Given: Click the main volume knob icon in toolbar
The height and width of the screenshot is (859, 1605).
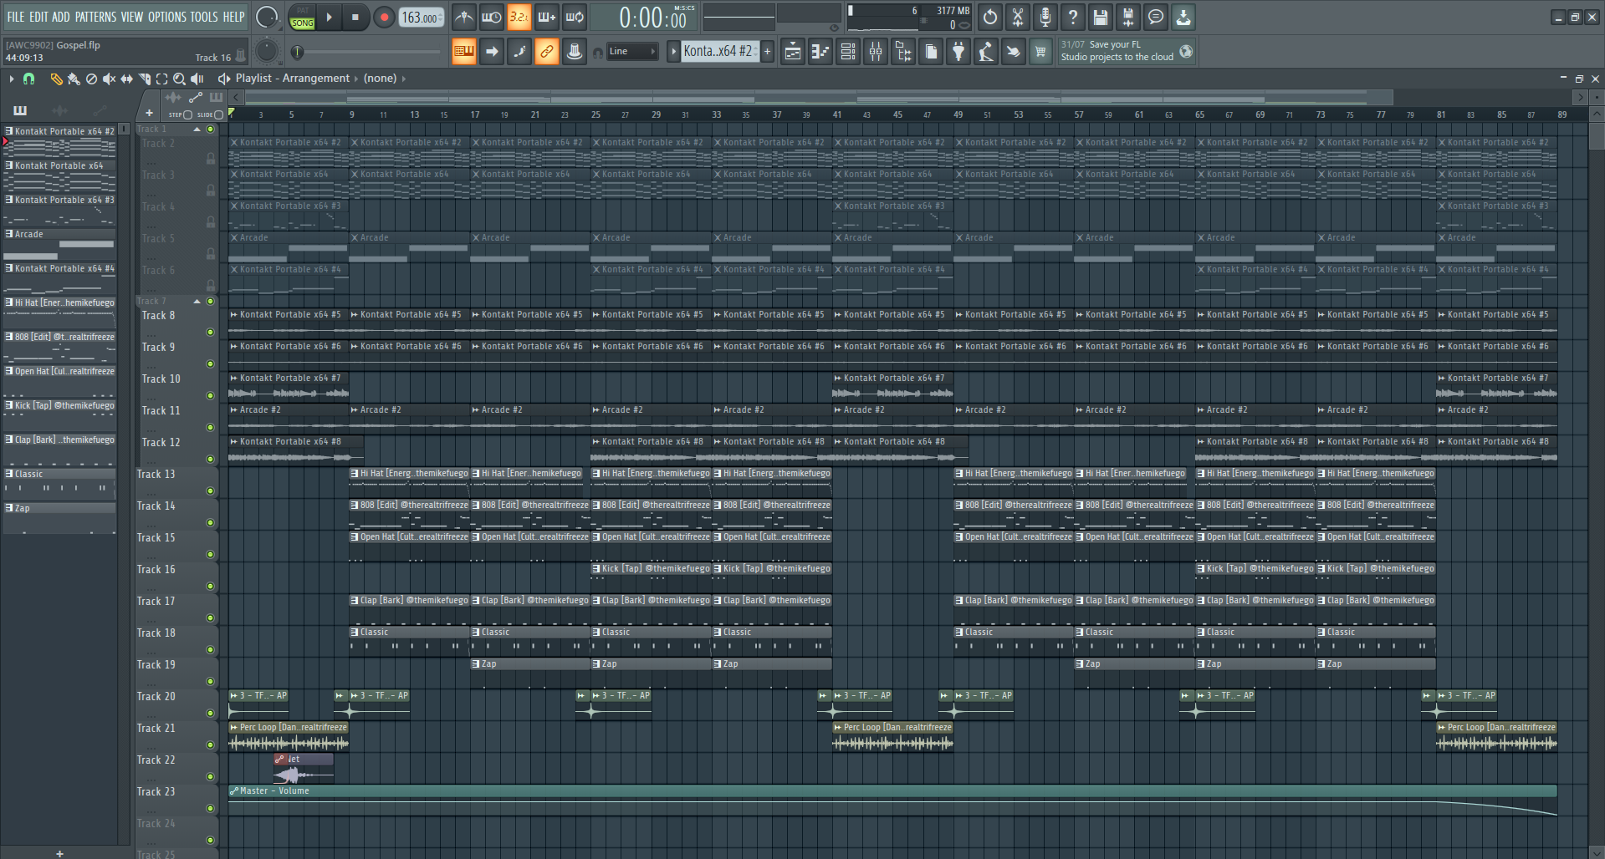Looking at the screenshot, I should click(575, 52).
